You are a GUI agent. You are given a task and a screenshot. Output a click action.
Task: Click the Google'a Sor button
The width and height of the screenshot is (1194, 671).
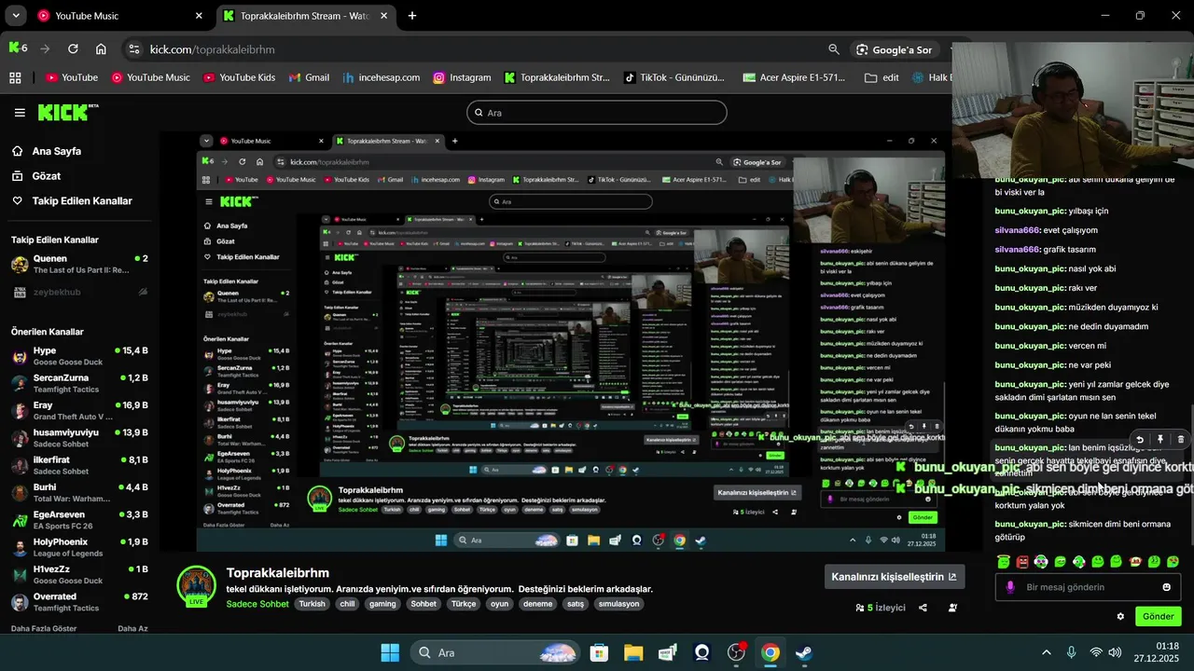click(895, 49)
